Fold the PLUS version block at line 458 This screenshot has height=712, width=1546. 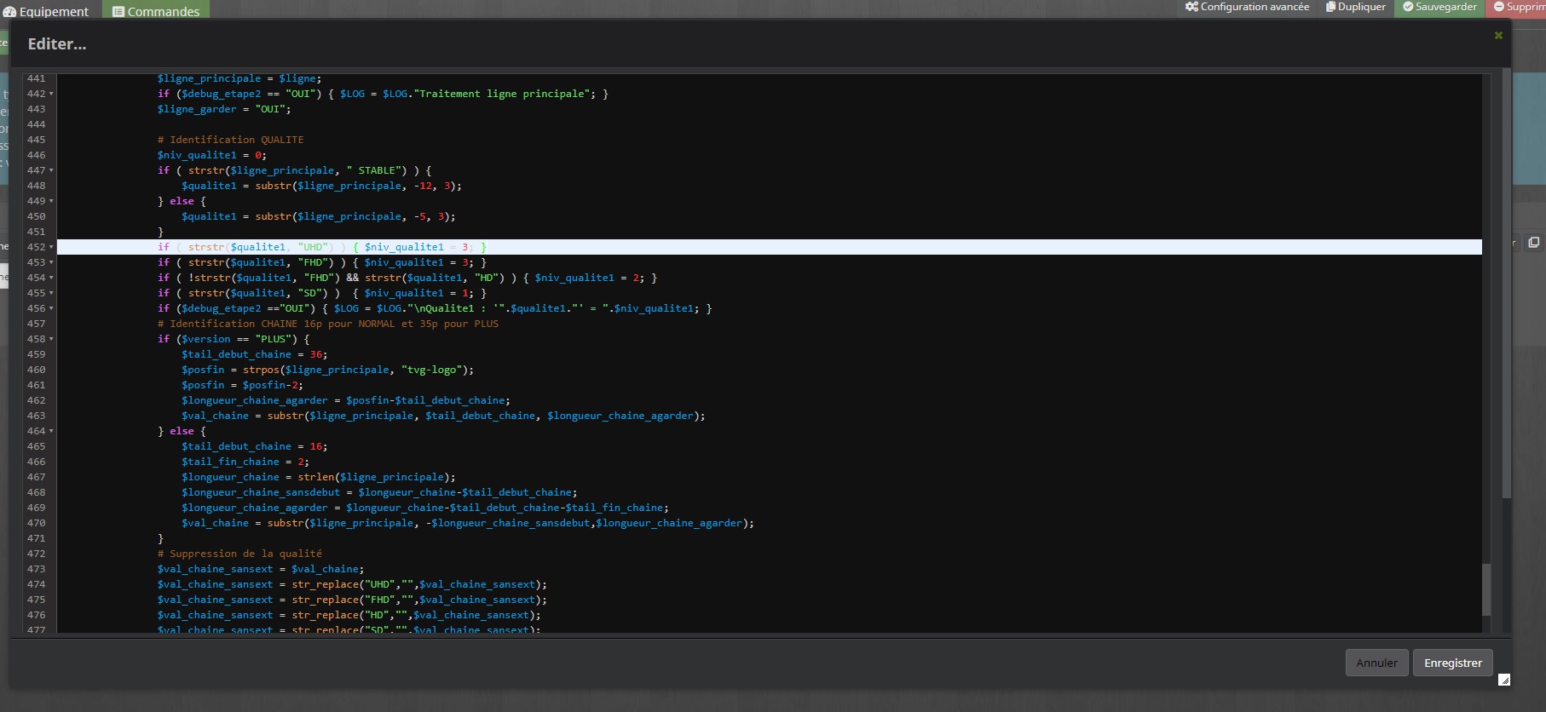point(51,339)
